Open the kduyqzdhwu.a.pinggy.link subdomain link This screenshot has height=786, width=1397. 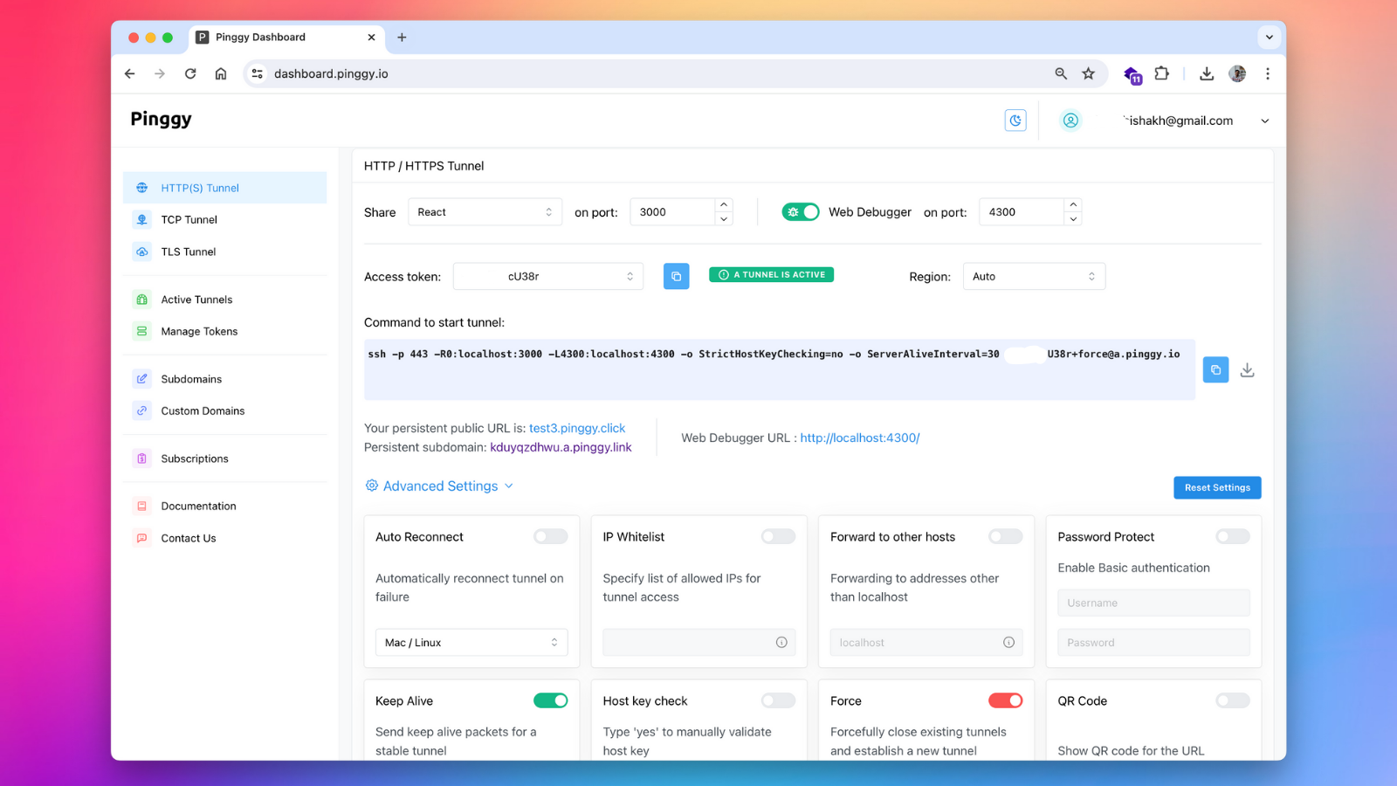[x=561, y=447]
